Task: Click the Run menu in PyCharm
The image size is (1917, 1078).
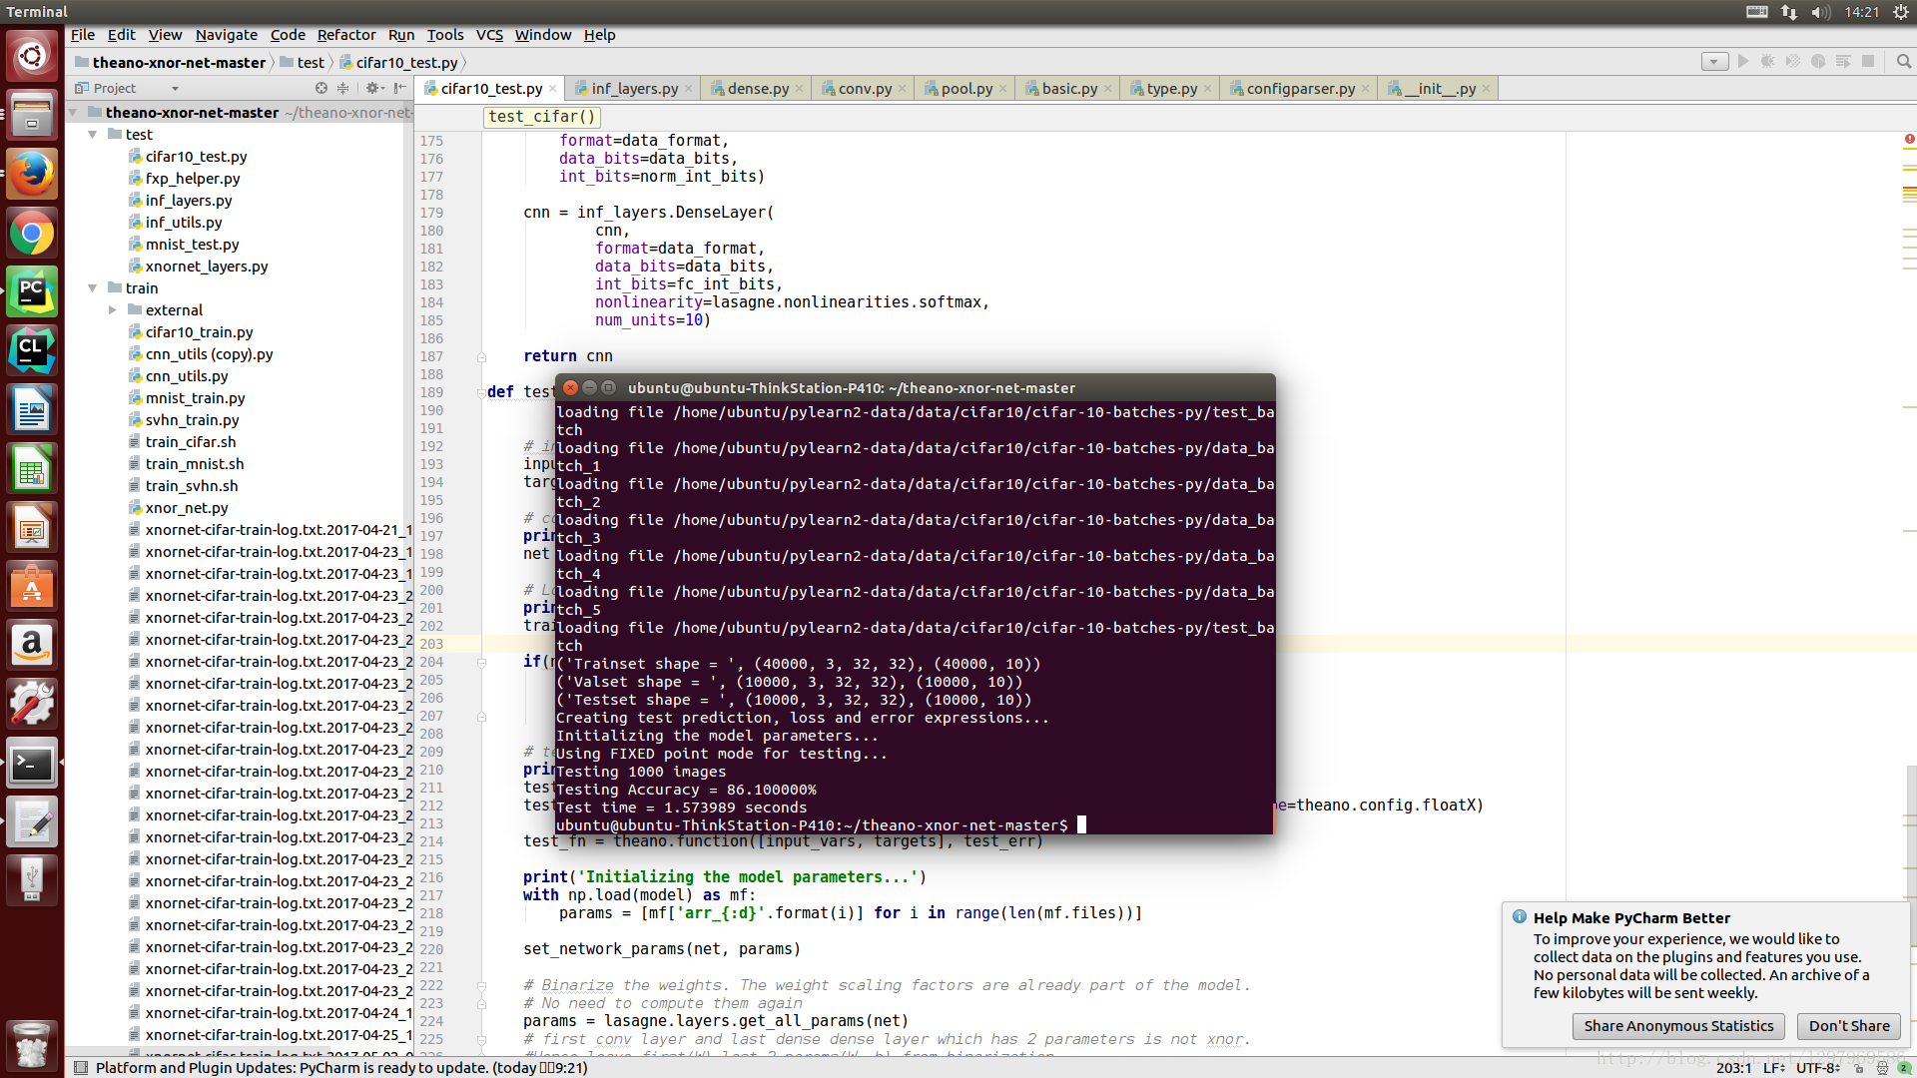Action: pos(400,34)
